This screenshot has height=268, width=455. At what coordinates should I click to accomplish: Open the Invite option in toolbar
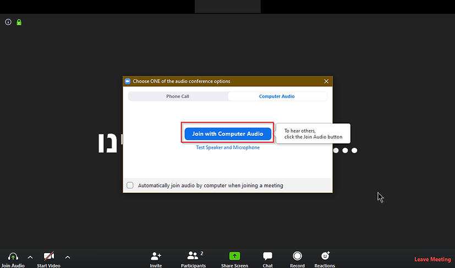pos(156,259)
